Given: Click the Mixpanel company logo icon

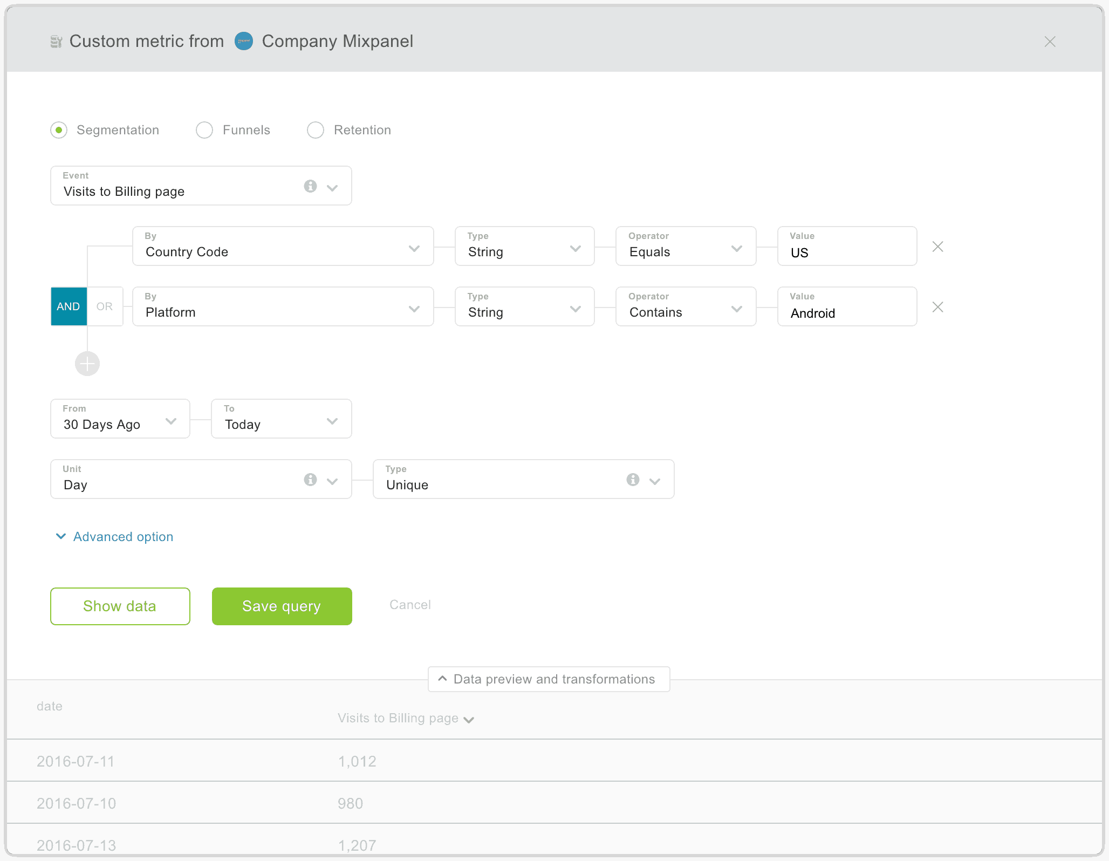Looking at the screenshot, I should click(x=244, y=42).
